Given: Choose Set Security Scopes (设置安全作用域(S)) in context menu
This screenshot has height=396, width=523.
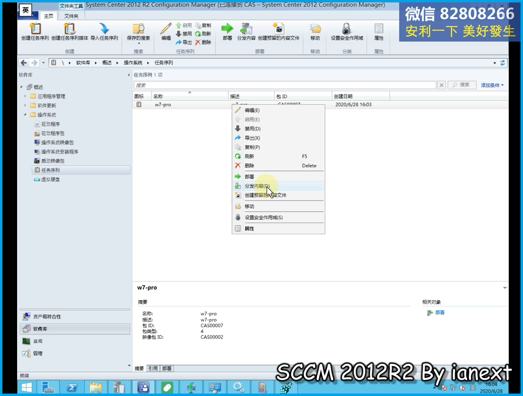Looking at the screenshot, I should click(x=278, y=218).
